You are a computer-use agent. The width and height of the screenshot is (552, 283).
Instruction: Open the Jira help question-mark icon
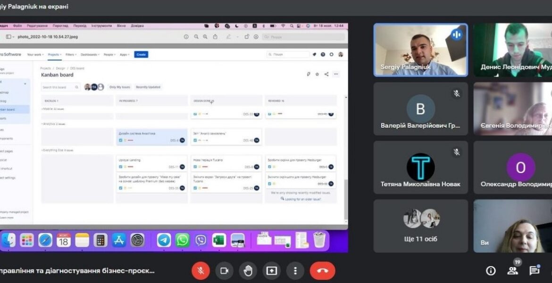pos(323,54)
